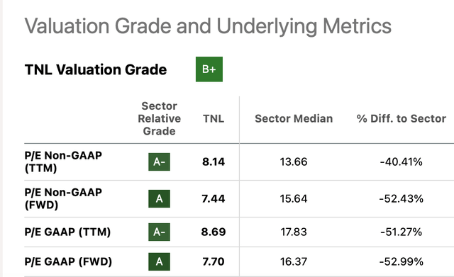
Task: Select the P/E GAAP (FWD) metric label
Action: [x=68, y=261]
